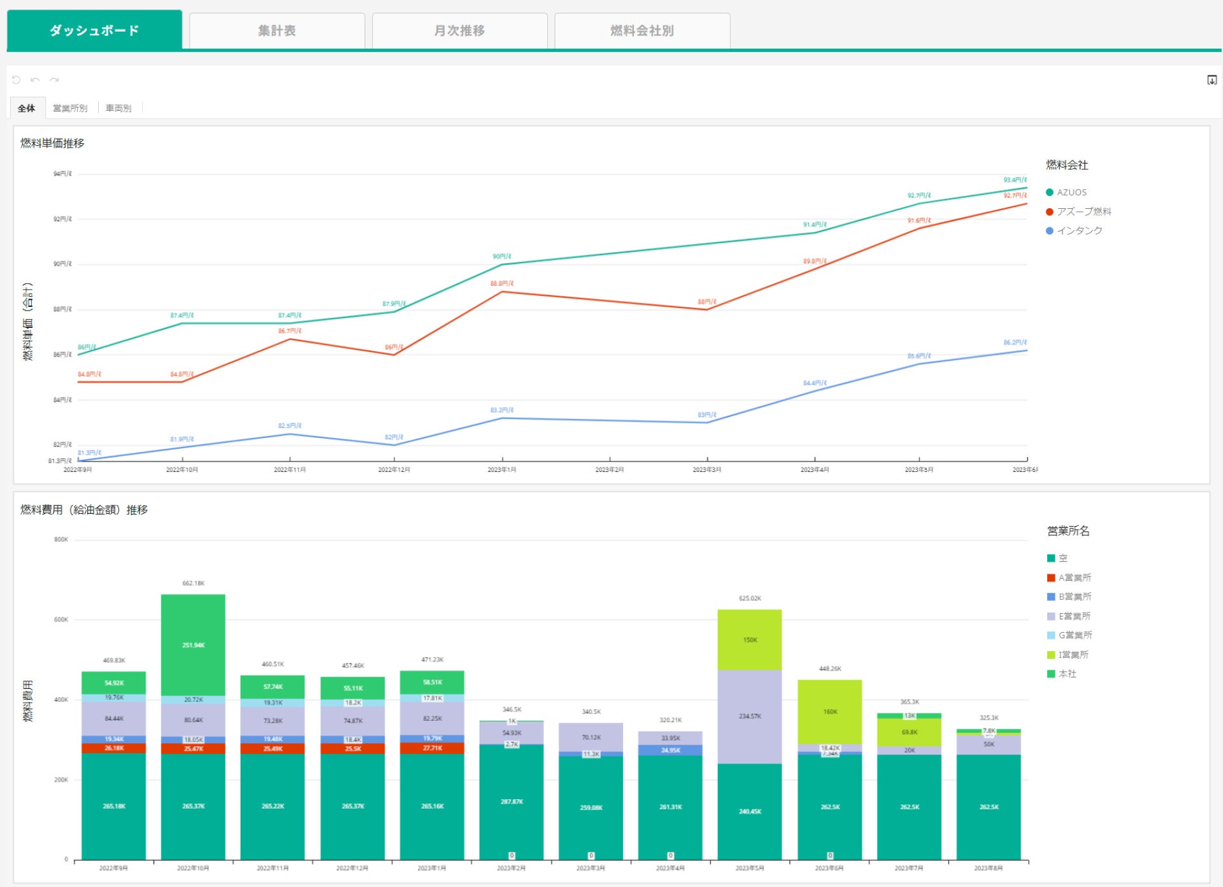1223x887 pixels.
Task: Click the download/export icon at top right
Action: coord(1212,80)
